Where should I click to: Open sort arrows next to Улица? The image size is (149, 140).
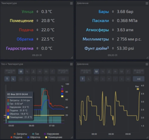click(x=37, y=11)
